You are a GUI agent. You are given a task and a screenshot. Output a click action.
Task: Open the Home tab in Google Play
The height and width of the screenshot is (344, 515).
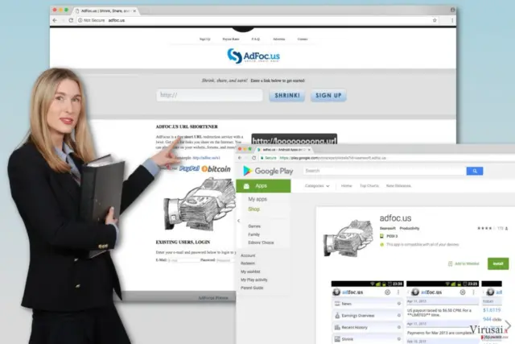346,186
